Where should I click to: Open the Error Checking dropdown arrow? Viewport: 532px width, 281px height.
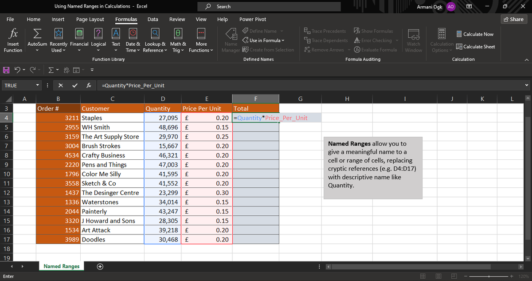click(x=396, y=40)
